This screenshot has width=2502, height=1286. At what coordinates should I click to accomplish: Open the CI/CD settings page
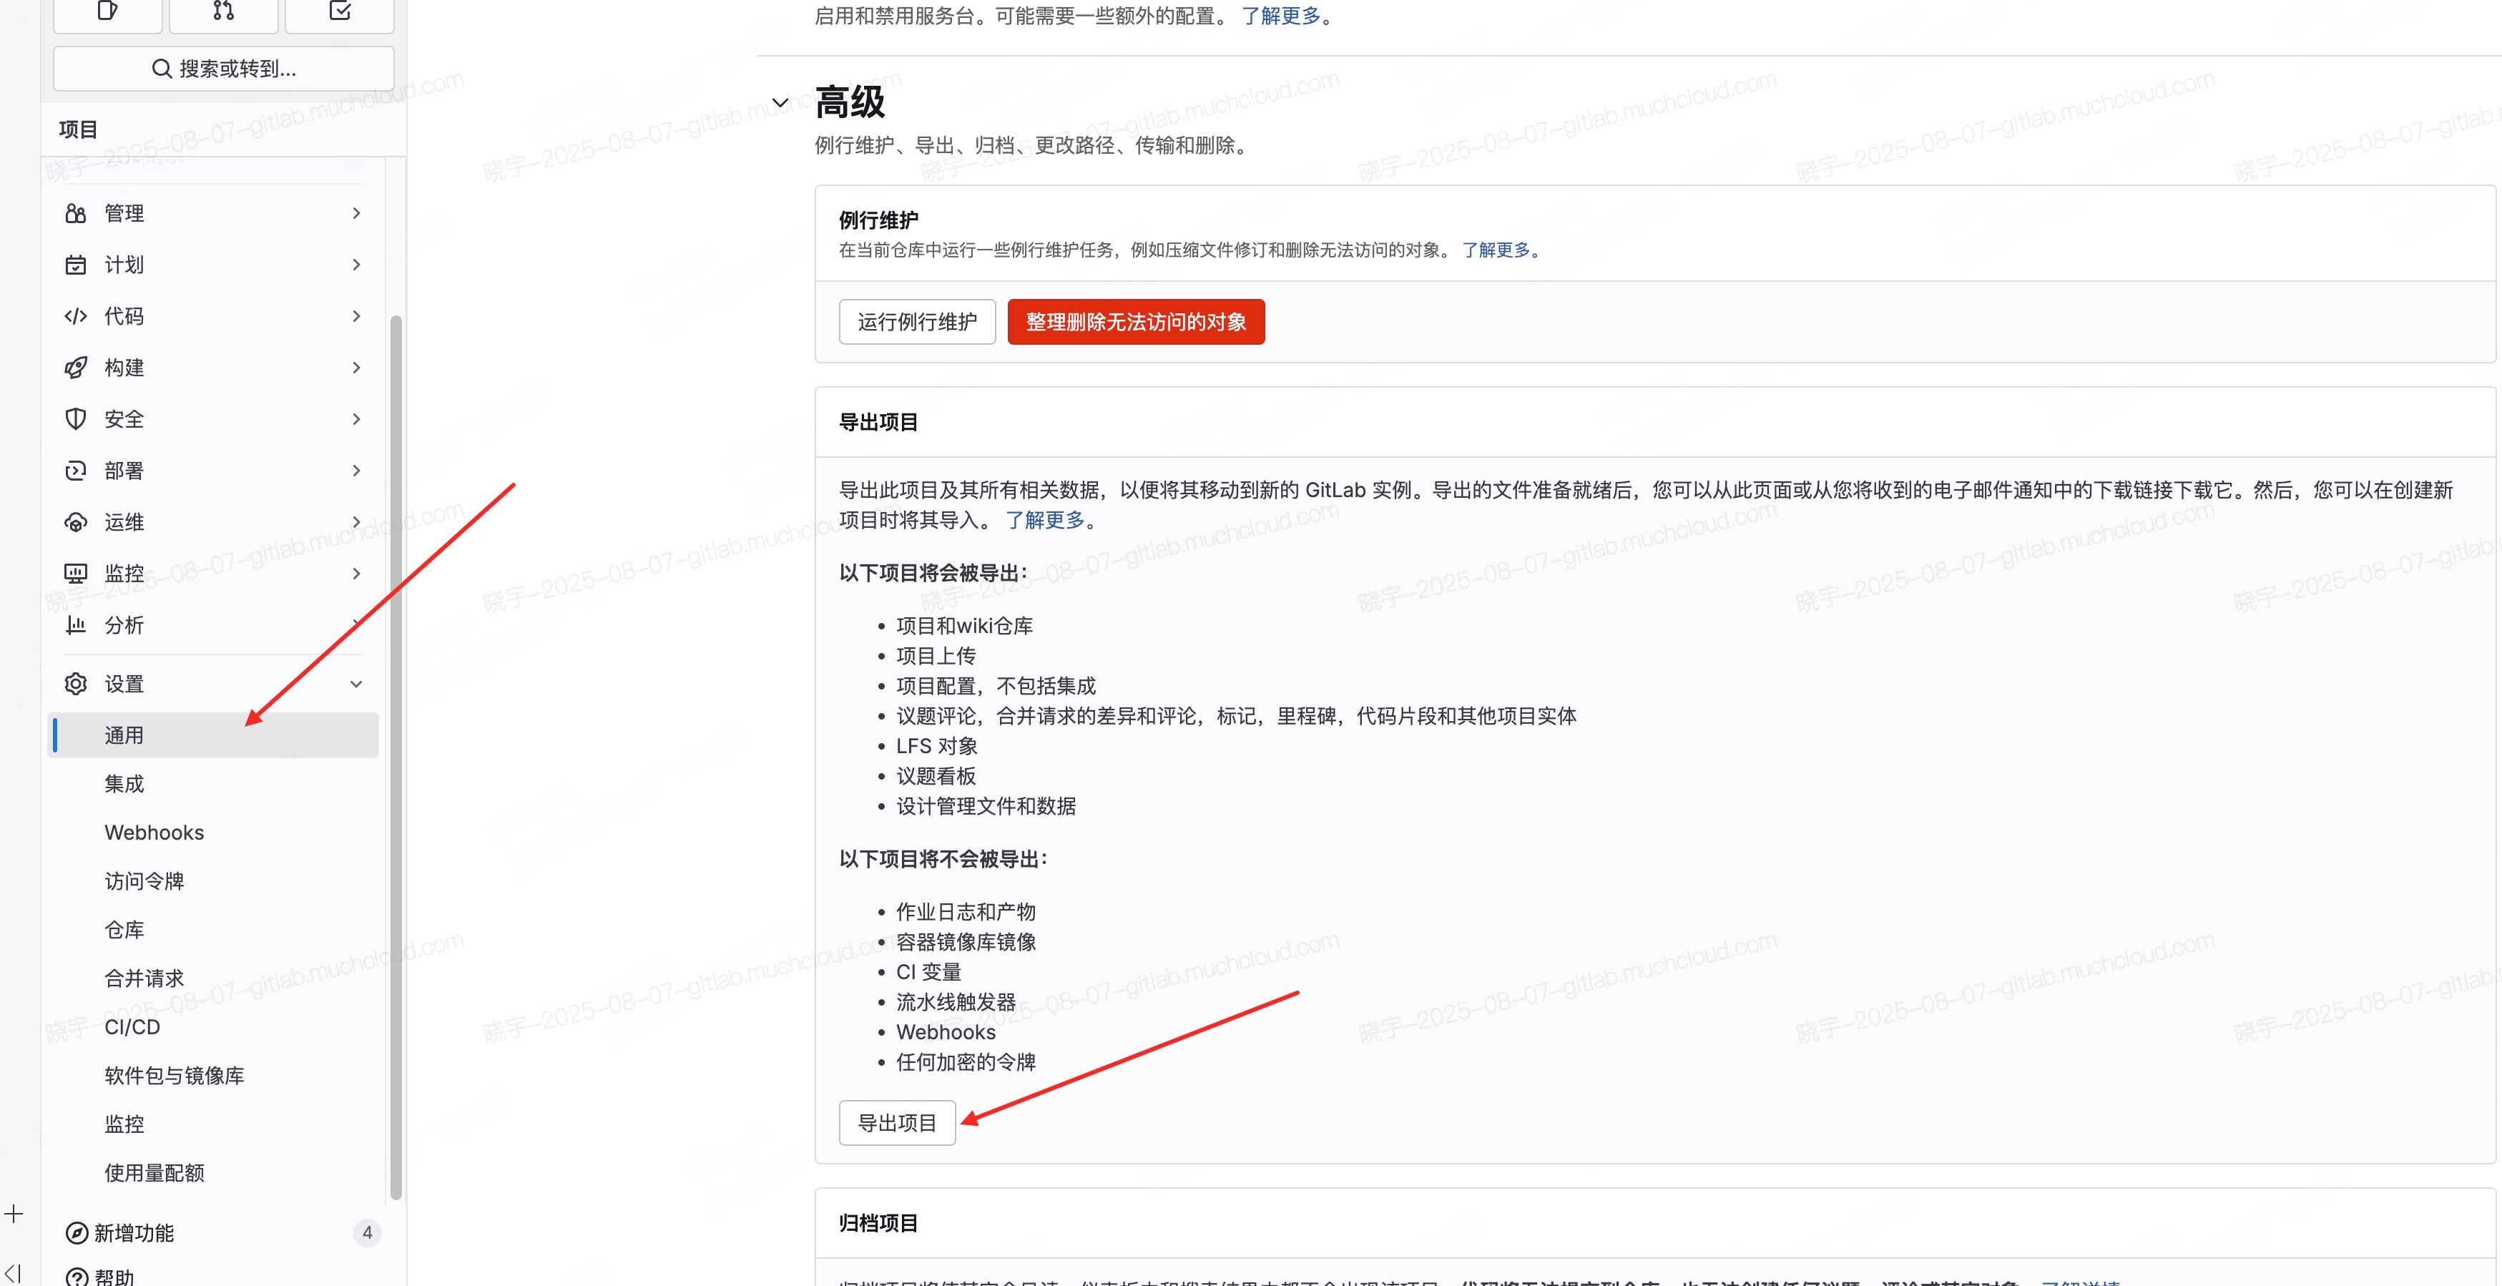(132, 1026)
